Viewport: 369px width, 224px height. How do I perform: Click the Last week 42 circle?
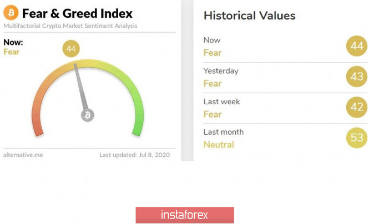pyautogui.click(x=357, y=108)
